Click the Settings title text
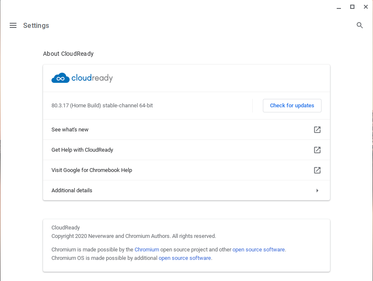The width and height of the screenshot is (373, 281). coord(36,25)
